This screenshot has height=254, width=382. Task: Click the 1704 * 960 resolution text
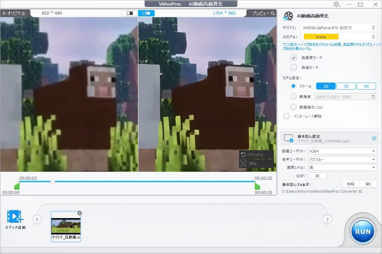(x=224, y=13)
